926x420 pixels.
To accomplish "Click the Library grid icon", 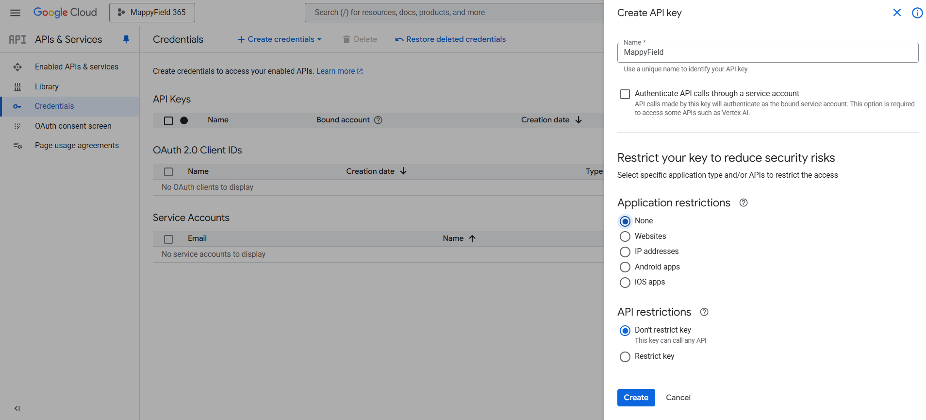I will click(x=17, y=87).
